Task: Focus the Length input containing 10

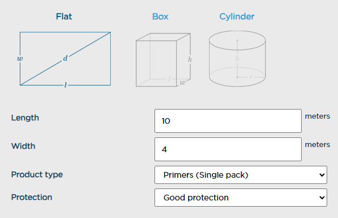Action: click(228, 121)
